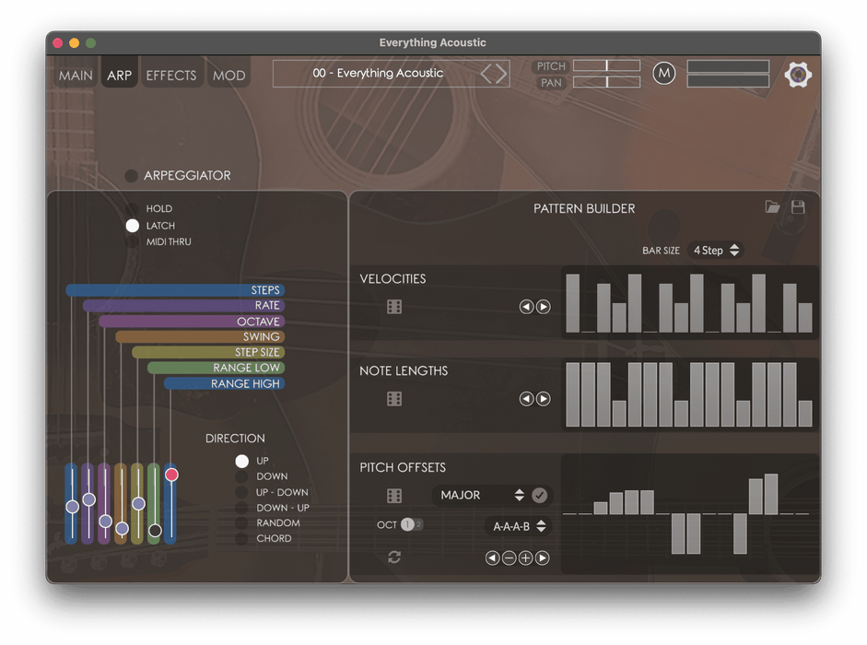This screenshot has height=645, width=867.
Task: Open the Bar Size 4 Step dropdown
Action: pyautogui.click(x=716, y=251)
